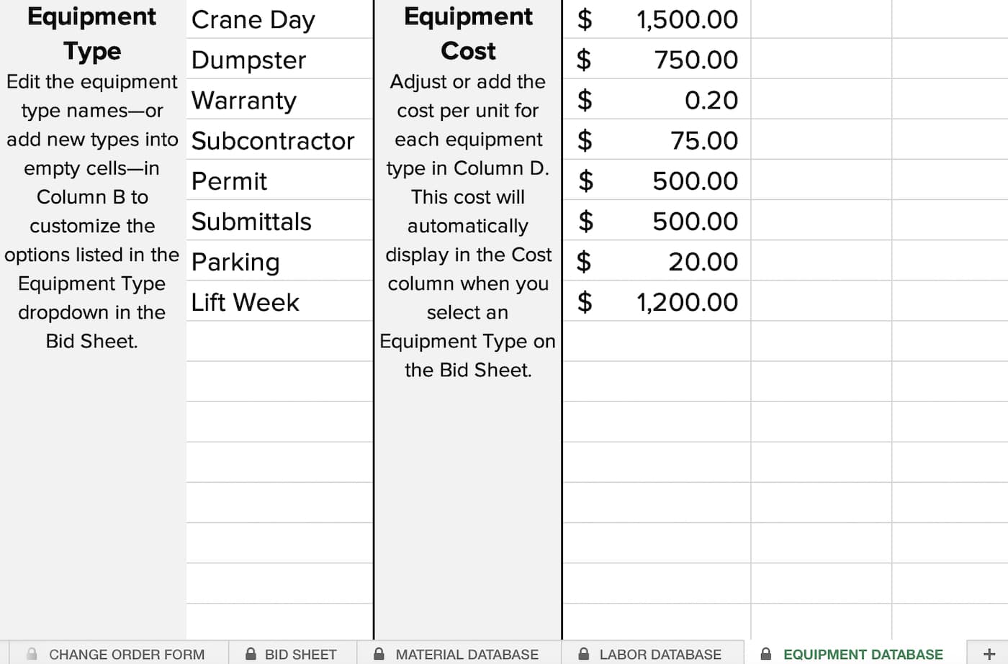Screen dimensions: 1008x664
Task: Switch to the Bid Sheet tab
Action: click(300, 655)
